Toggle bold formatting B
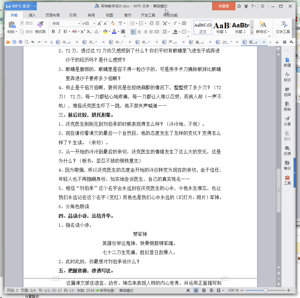The width and height of the screenshot is (300, 298). [53, 32]
